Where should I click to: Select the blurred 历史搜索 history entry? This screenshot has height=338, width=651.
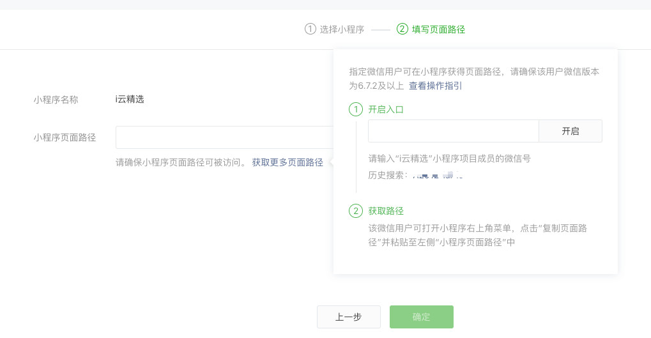click(x=438, y=175)
